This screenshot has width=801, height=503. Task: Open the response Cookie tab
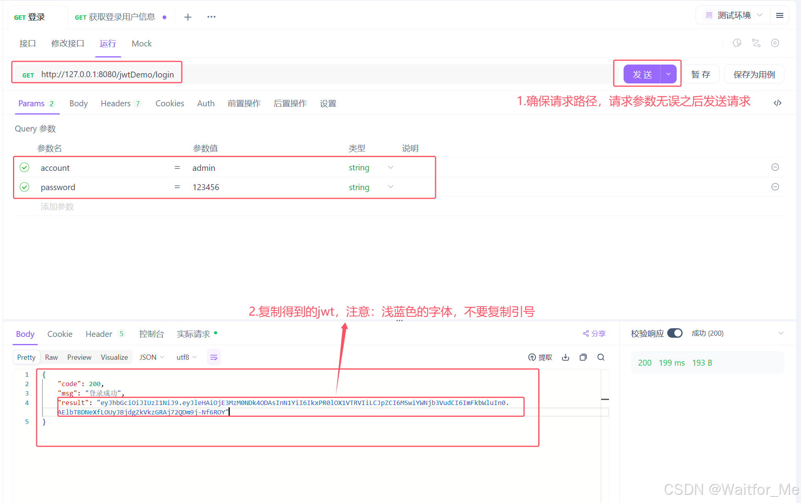coord(60,334)
